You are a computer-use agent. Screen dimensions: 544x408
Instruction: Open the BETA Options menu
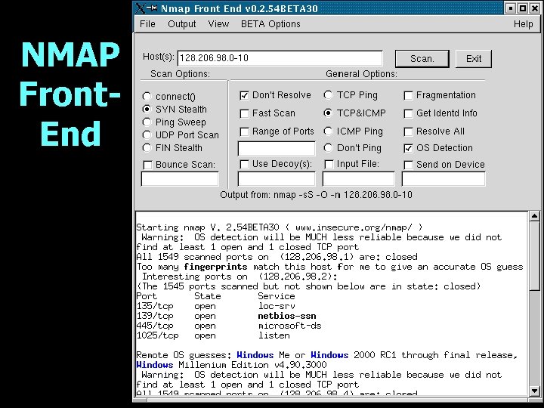[270, 24]
